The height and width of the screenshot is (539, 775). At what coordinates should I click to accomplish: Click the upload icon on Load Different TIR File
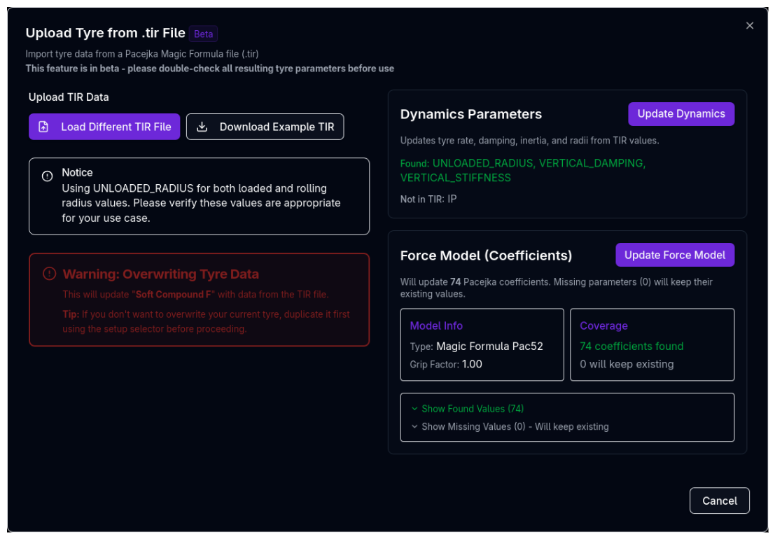(x=43, y=127)
